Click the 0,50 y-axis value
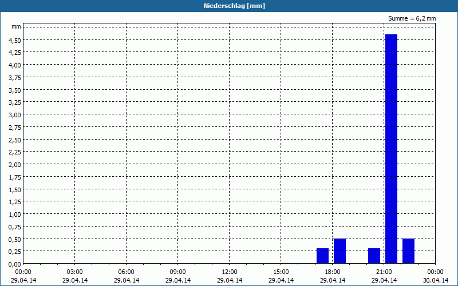The width and height of the screenshot is (458, 286). click(15, 239)
